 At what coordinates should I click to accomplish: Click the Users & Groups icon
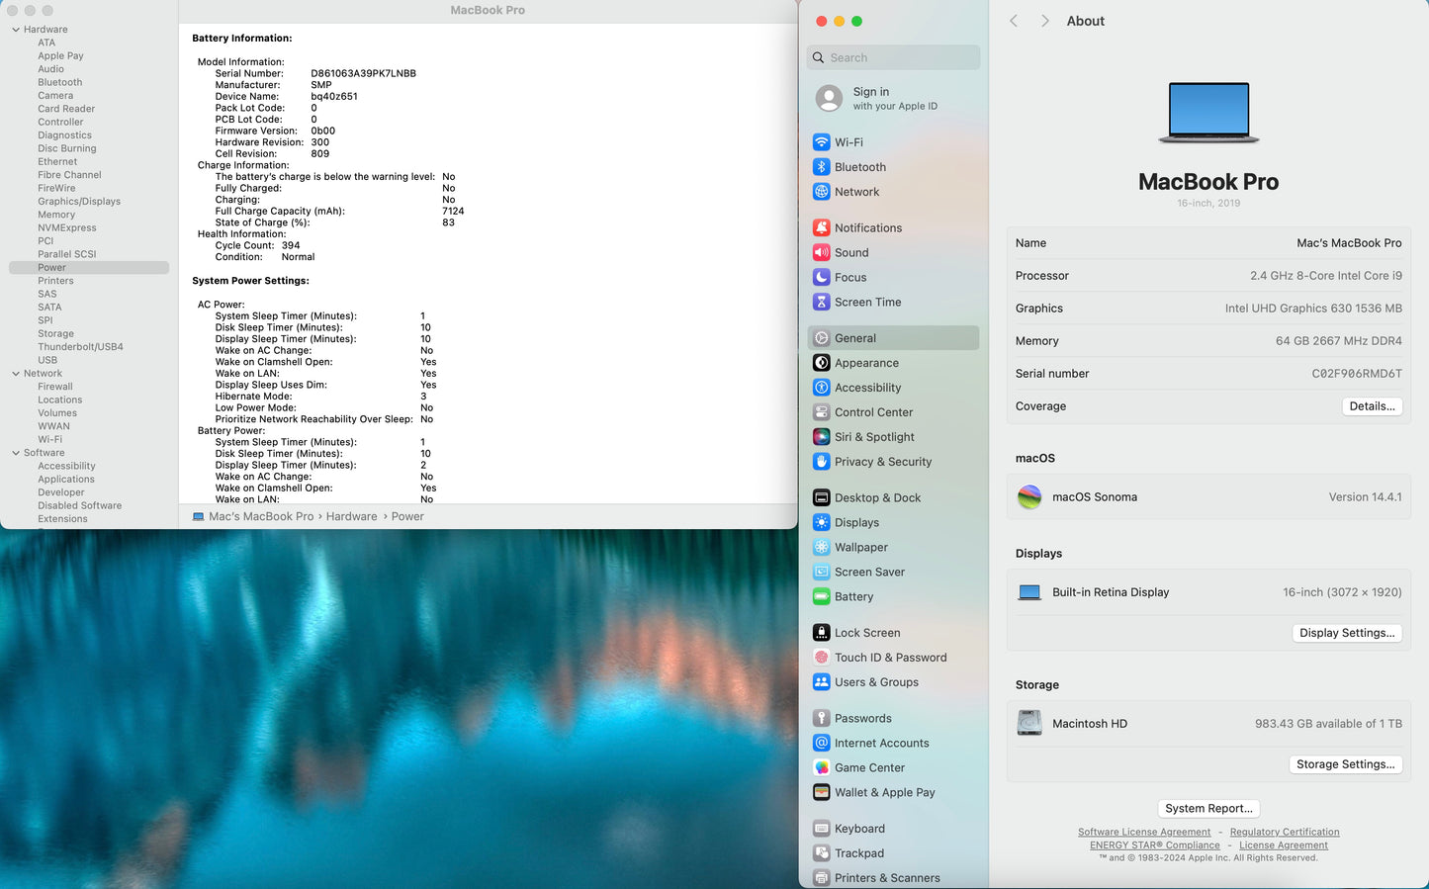(x=821, y=682)
